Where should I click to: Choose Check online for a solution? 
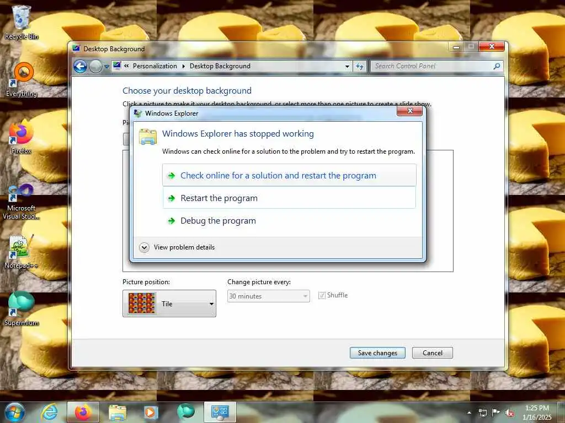click(x=289, y=175)
